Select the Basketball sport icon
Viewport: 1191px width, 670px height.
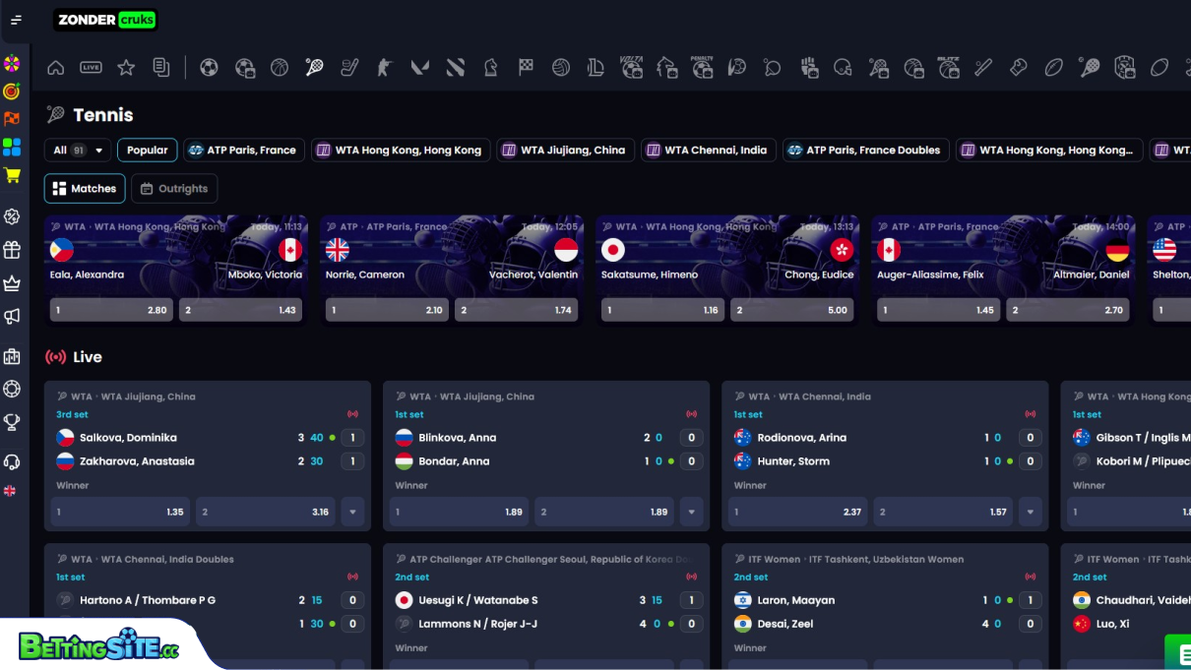pos(280,67)
